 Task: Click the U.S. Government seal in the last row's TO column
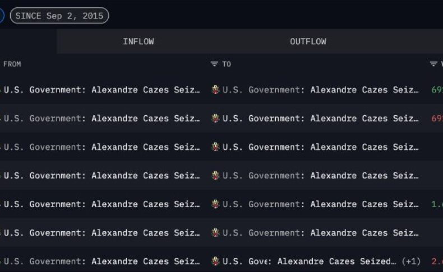click(x=215, y=261)
